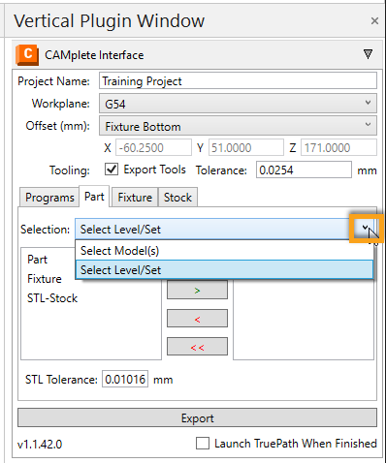The width and height of the screenshot is (386, 463).
Task: Toggle the Export Tools checkbox
Action: pos(112,170)
